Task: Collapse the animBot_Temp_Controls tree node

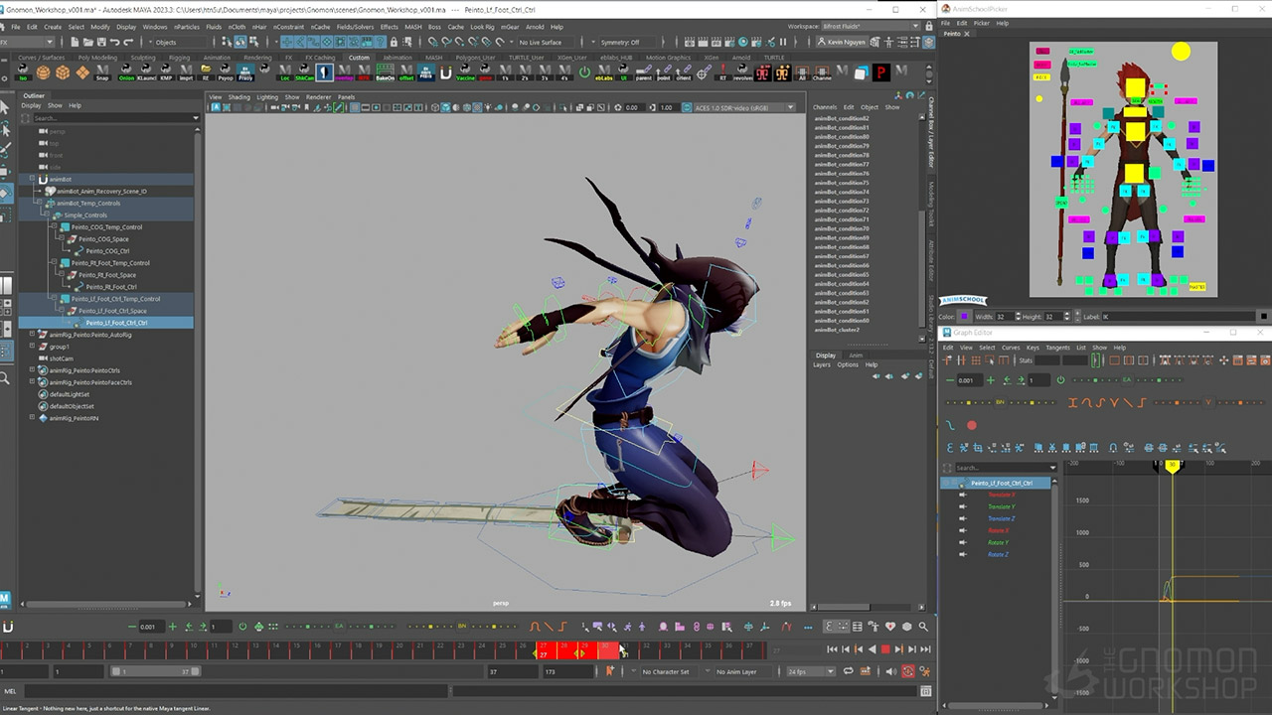Action: pos(39,204)
